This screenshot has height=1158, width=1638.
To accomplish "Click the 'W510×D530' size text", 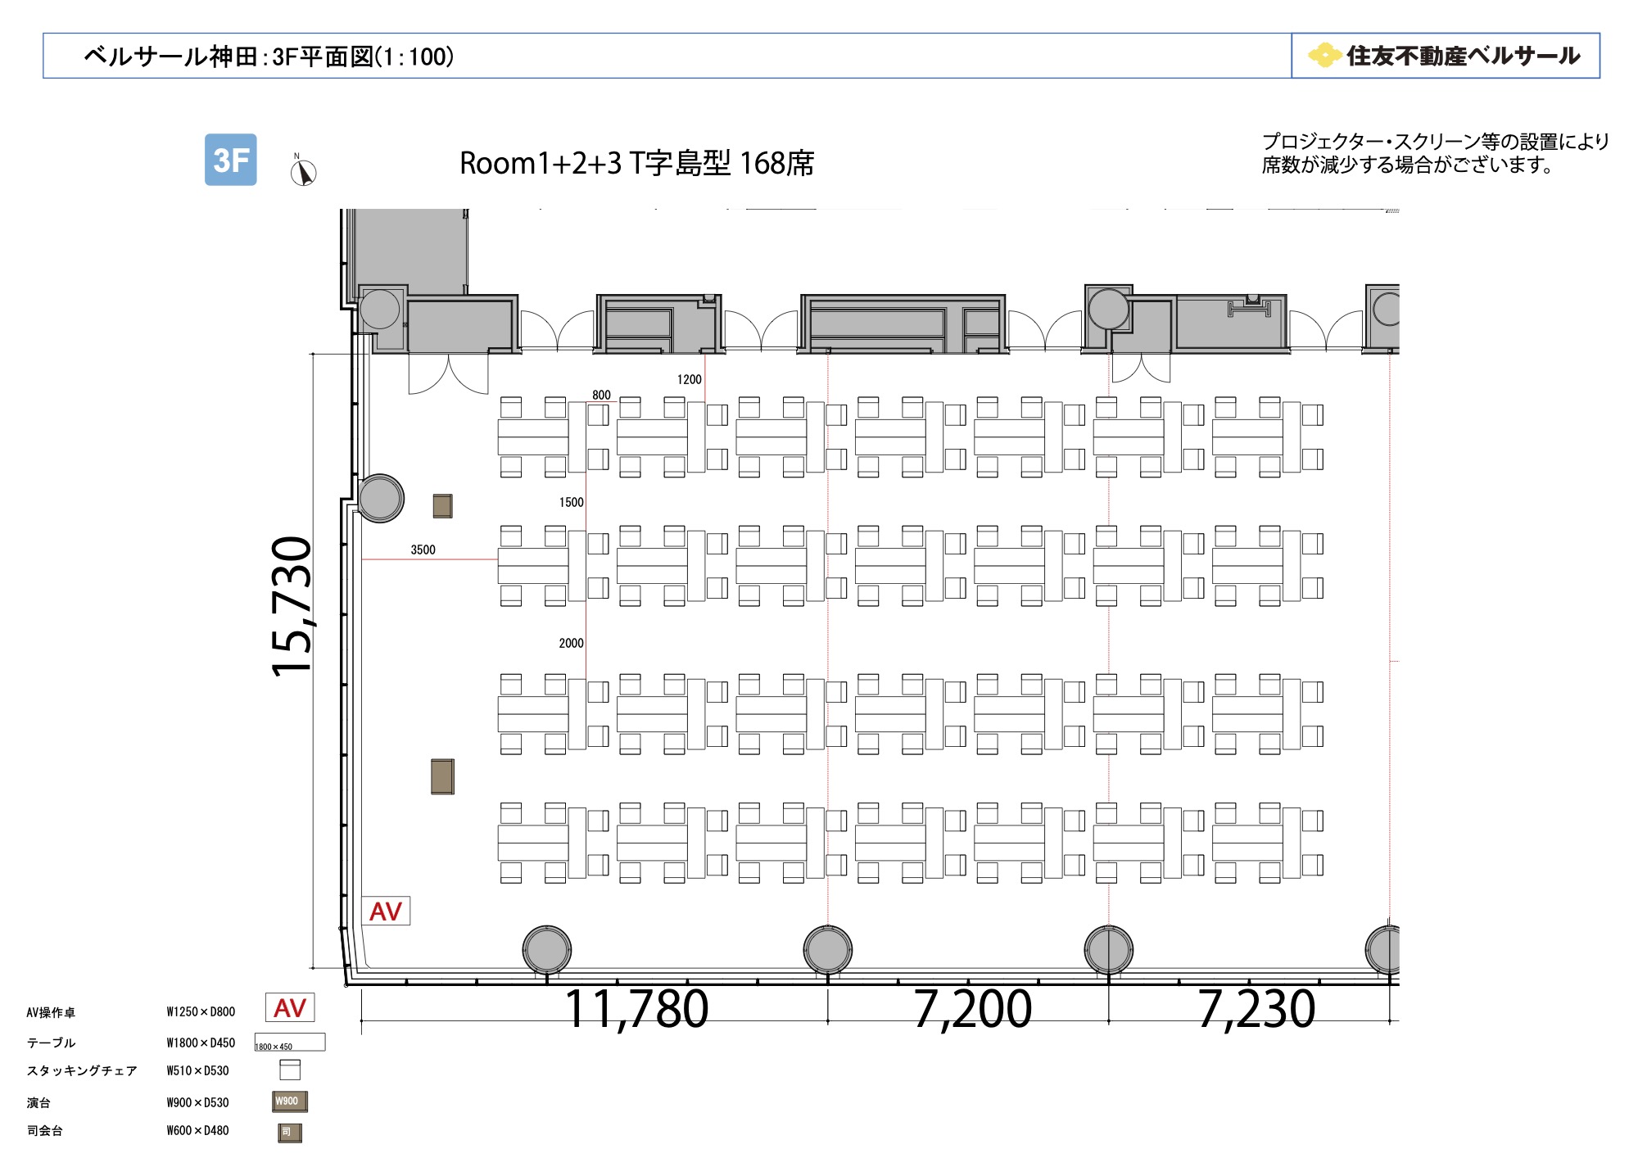I will click(197, 1070).
